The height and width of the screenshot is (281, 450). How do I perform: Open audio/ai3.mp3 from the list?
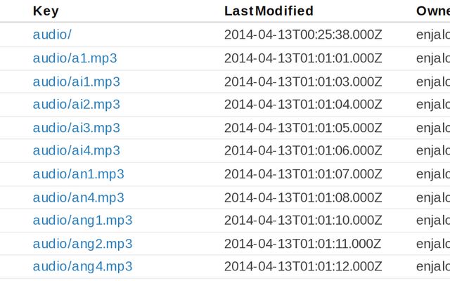tap(76, 128)
